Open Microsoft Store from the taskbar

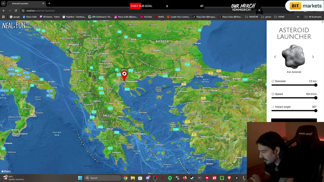click(x=140, y=178)
